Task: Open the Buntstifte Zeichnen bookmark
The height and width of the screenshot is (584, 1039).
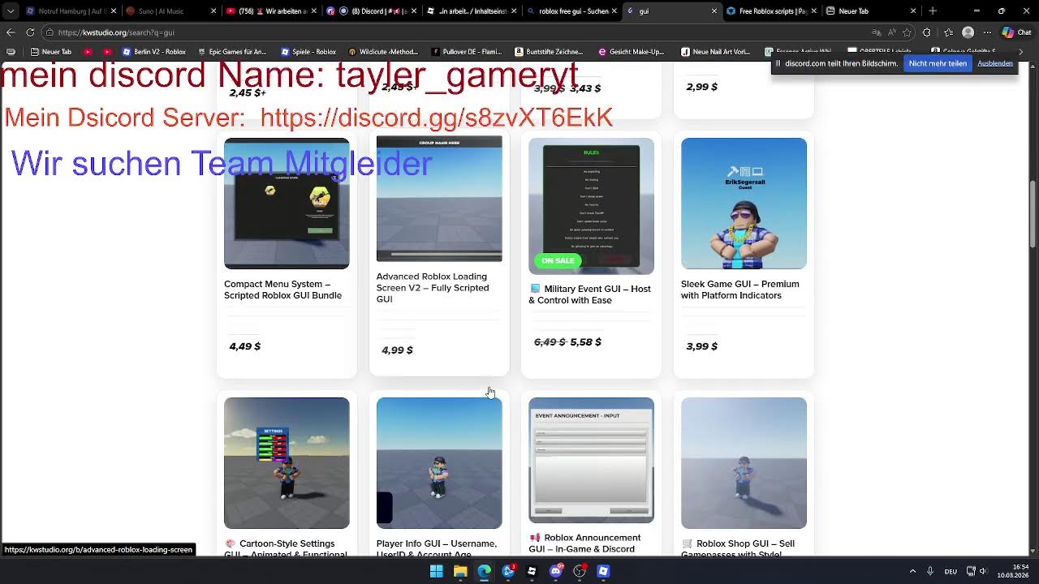Action: 550,52
